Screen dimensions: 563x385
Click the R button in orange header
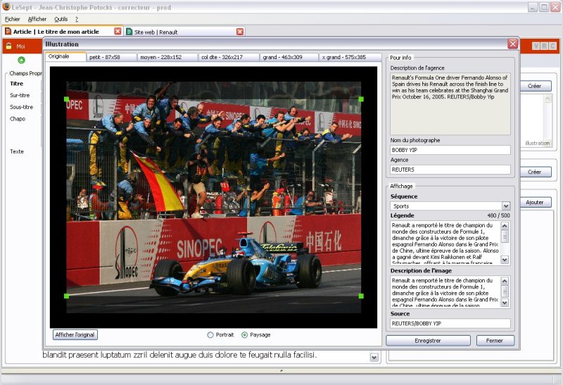coord(544,46)
